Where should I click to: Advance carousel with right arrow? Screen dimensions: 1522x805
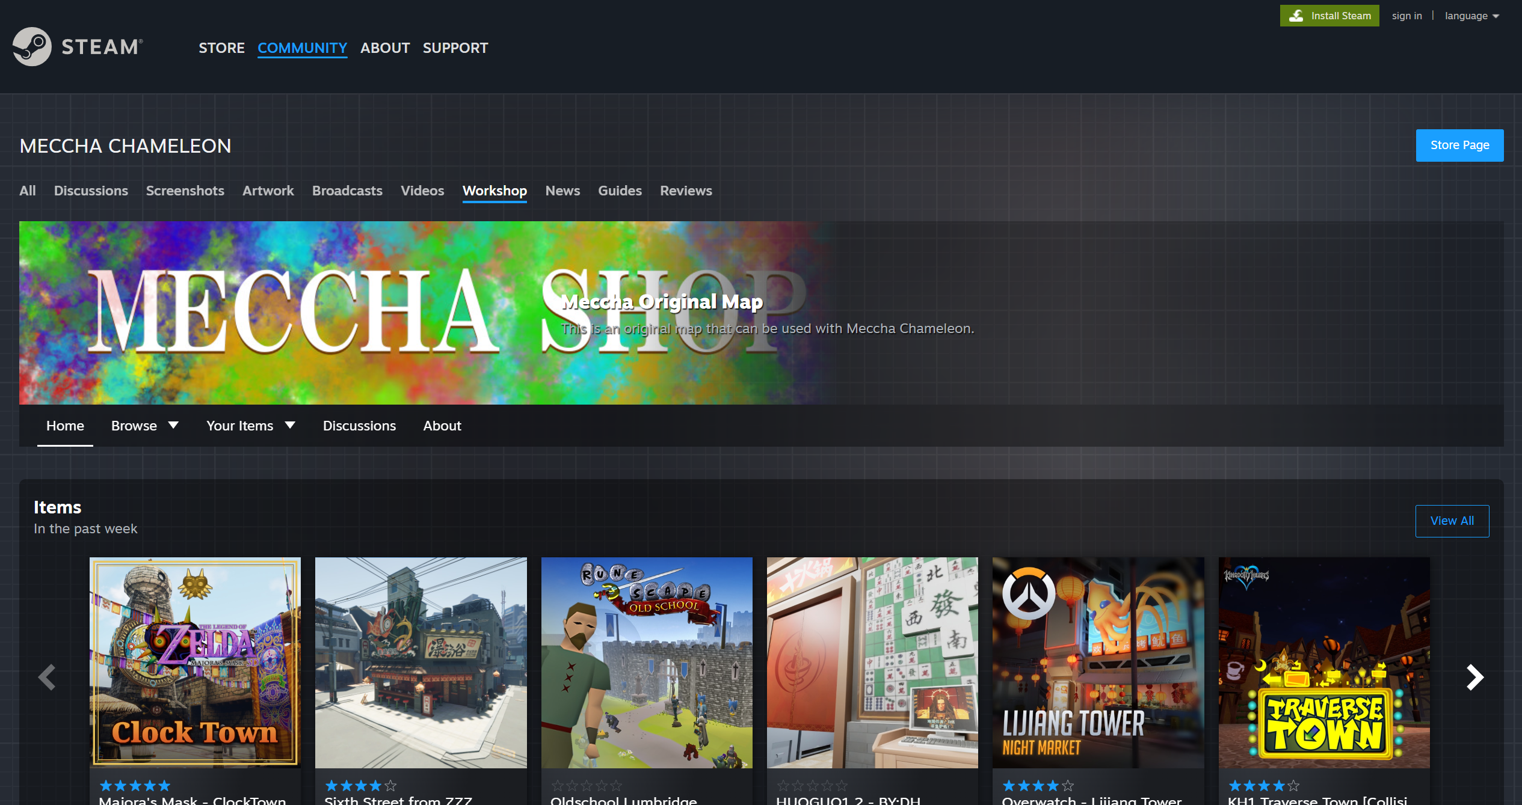tap(1474, 677)
